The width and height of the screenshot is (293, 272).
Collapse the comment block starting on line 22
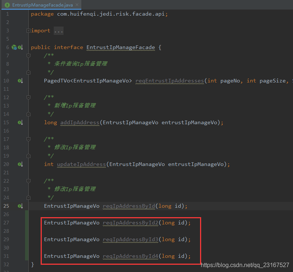[x=28, y=181]
